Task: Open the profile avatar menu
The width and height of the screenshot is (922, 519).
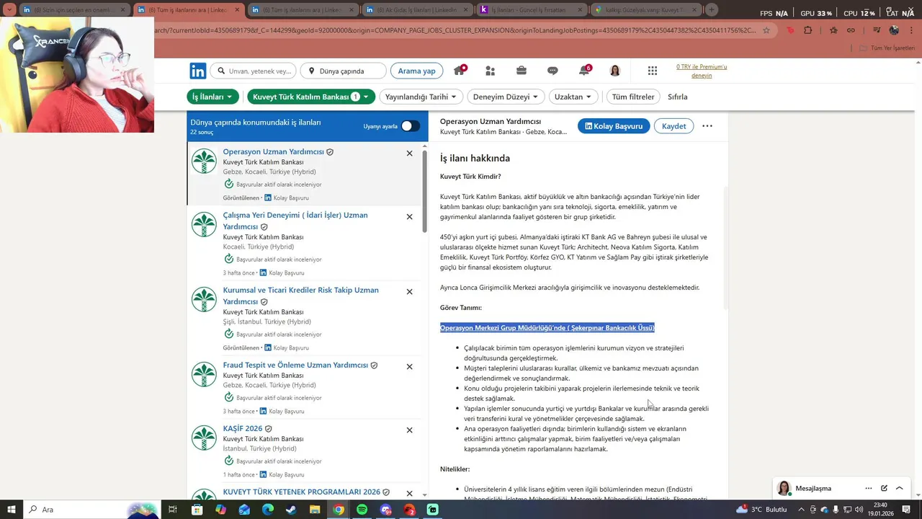Action: point(614,71)
